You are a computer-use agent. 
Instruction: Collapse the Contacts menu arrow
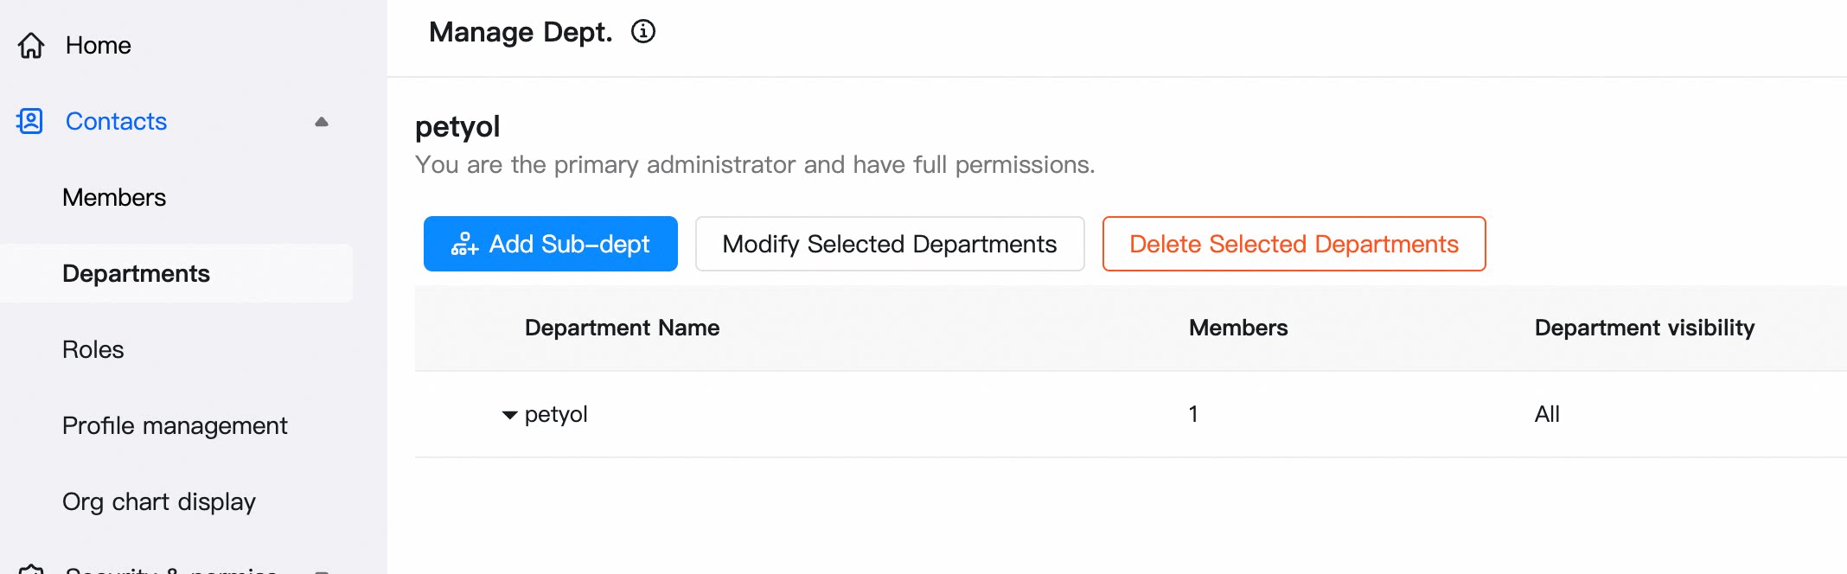pyautogui.click(x=322, y=122)
